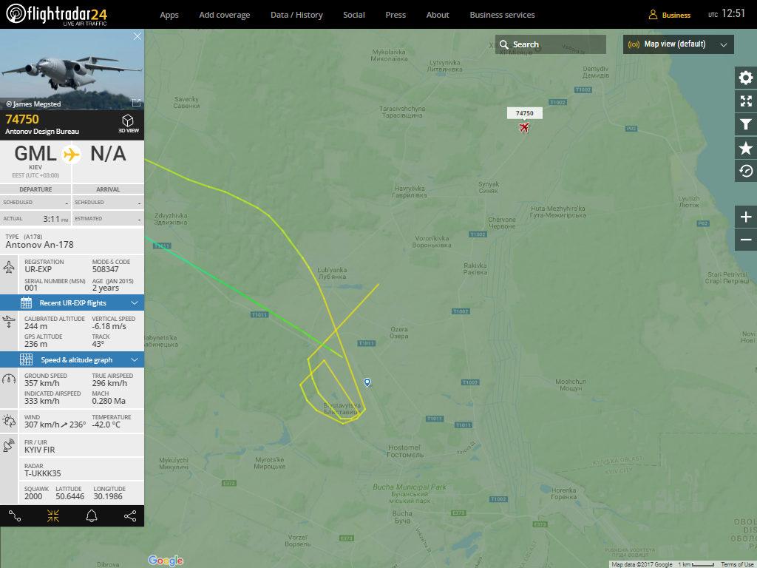Click the Search input field
This screenshot has height=568, width=757.
(x=550, y=44)
